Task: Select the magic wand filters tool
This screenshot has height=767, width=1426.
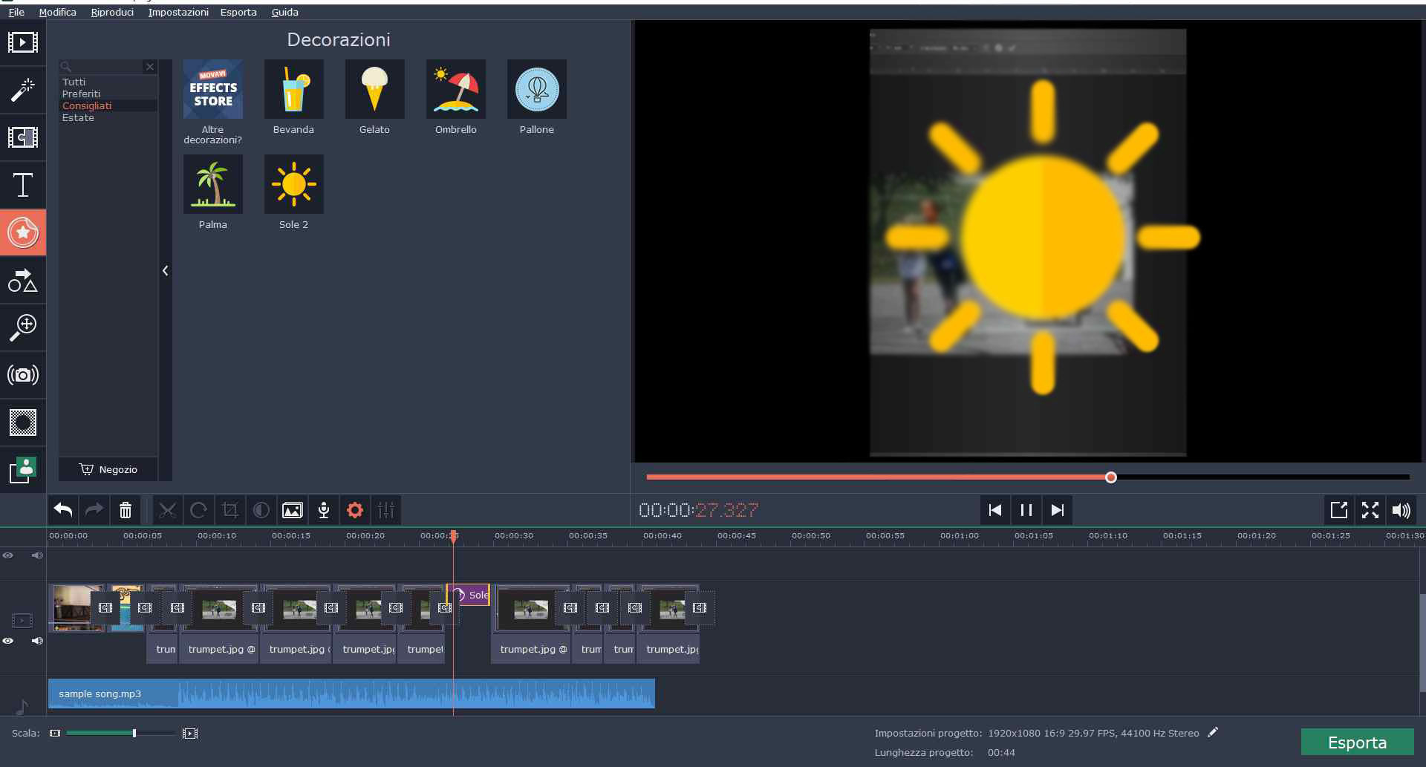Action: 23,90
